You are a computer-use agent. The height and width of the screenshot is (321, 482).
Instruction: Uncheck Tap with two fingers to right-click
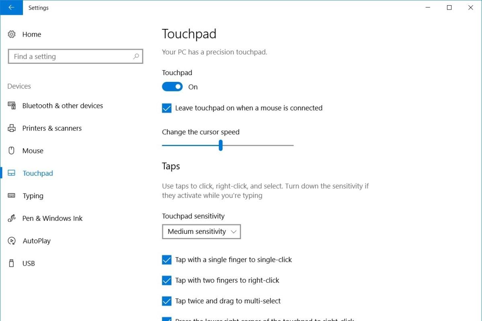167,280
